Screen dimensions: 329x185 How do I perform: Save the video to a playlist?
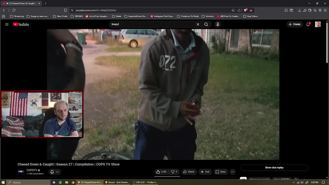[x=221, y=172]
